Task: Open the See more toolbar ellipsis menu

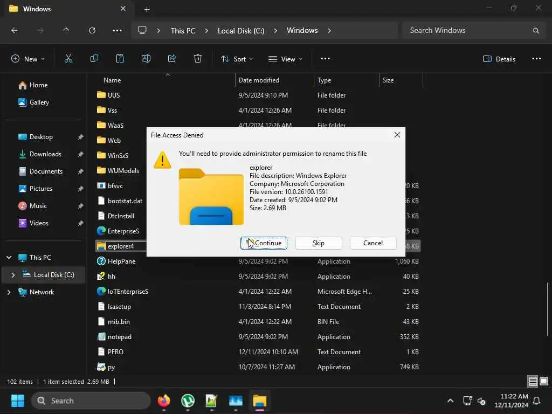Action: click(x=325, y=58)
